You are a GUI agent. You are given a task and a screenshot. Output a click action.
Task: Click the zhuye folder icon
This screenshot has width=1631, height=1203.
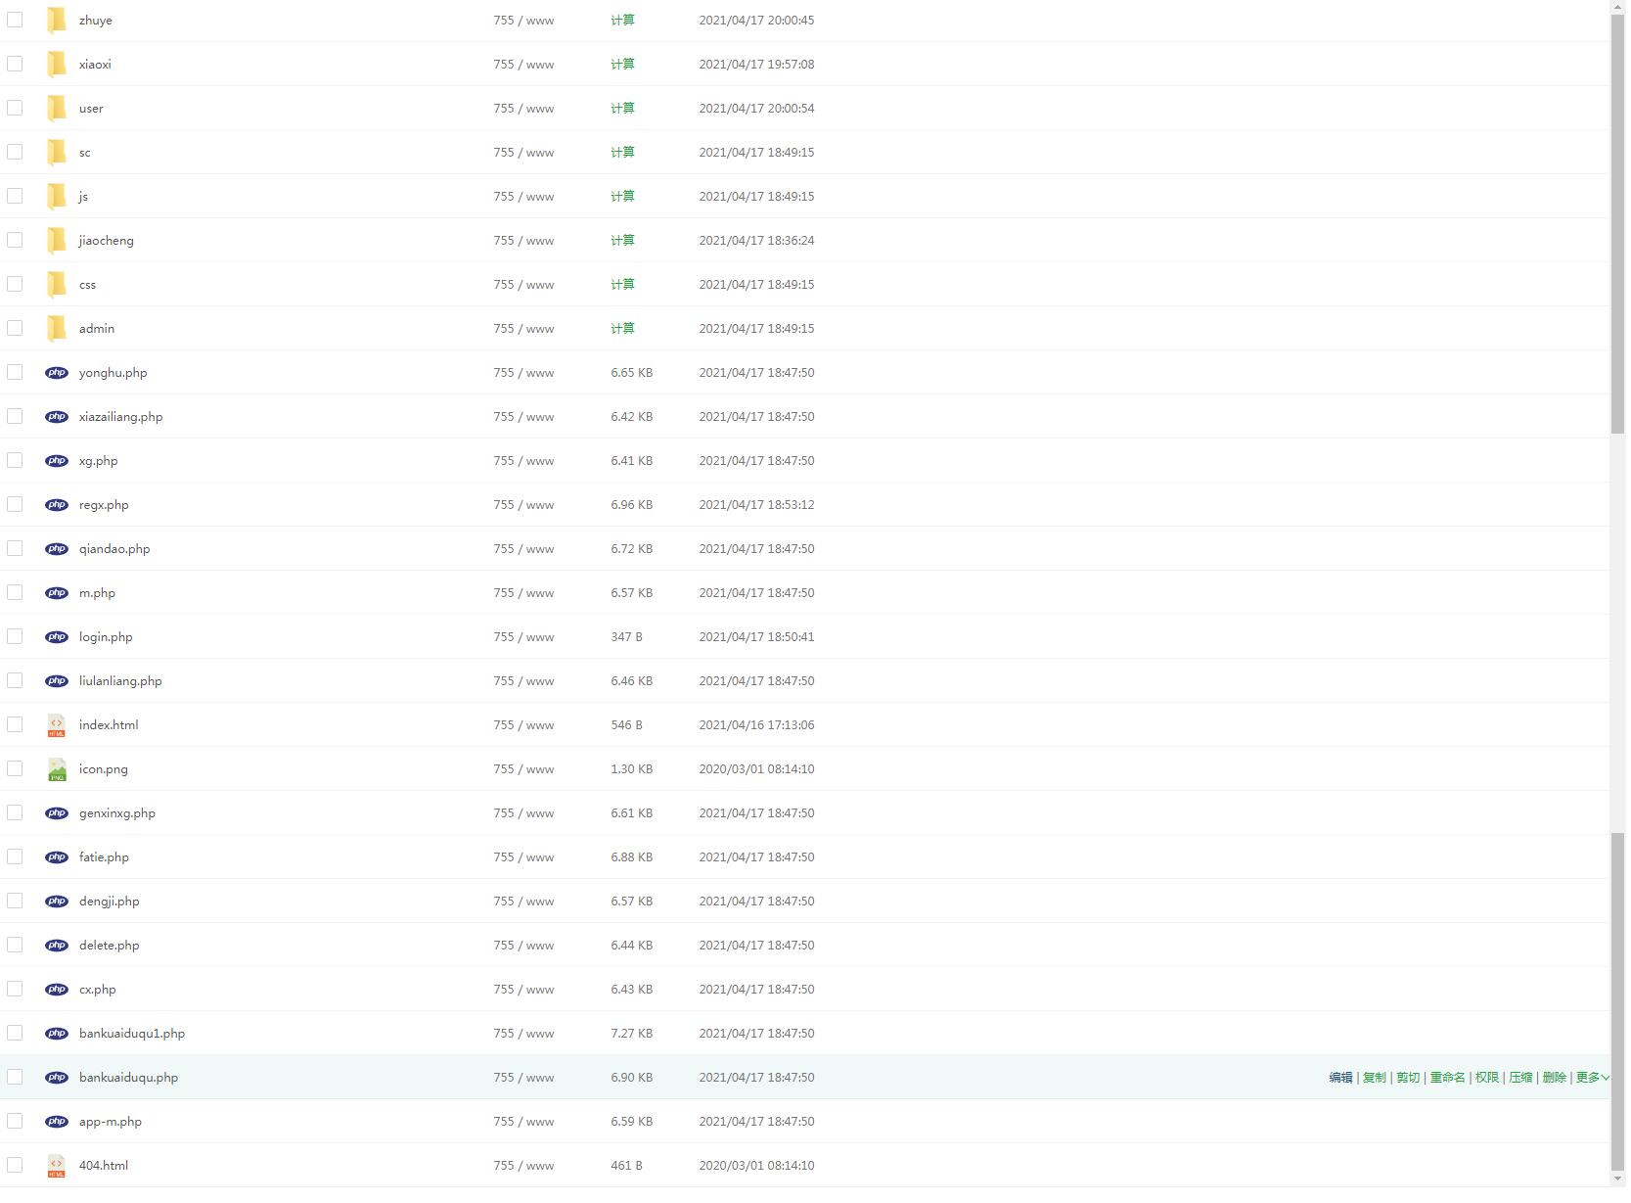coord(57,21)
